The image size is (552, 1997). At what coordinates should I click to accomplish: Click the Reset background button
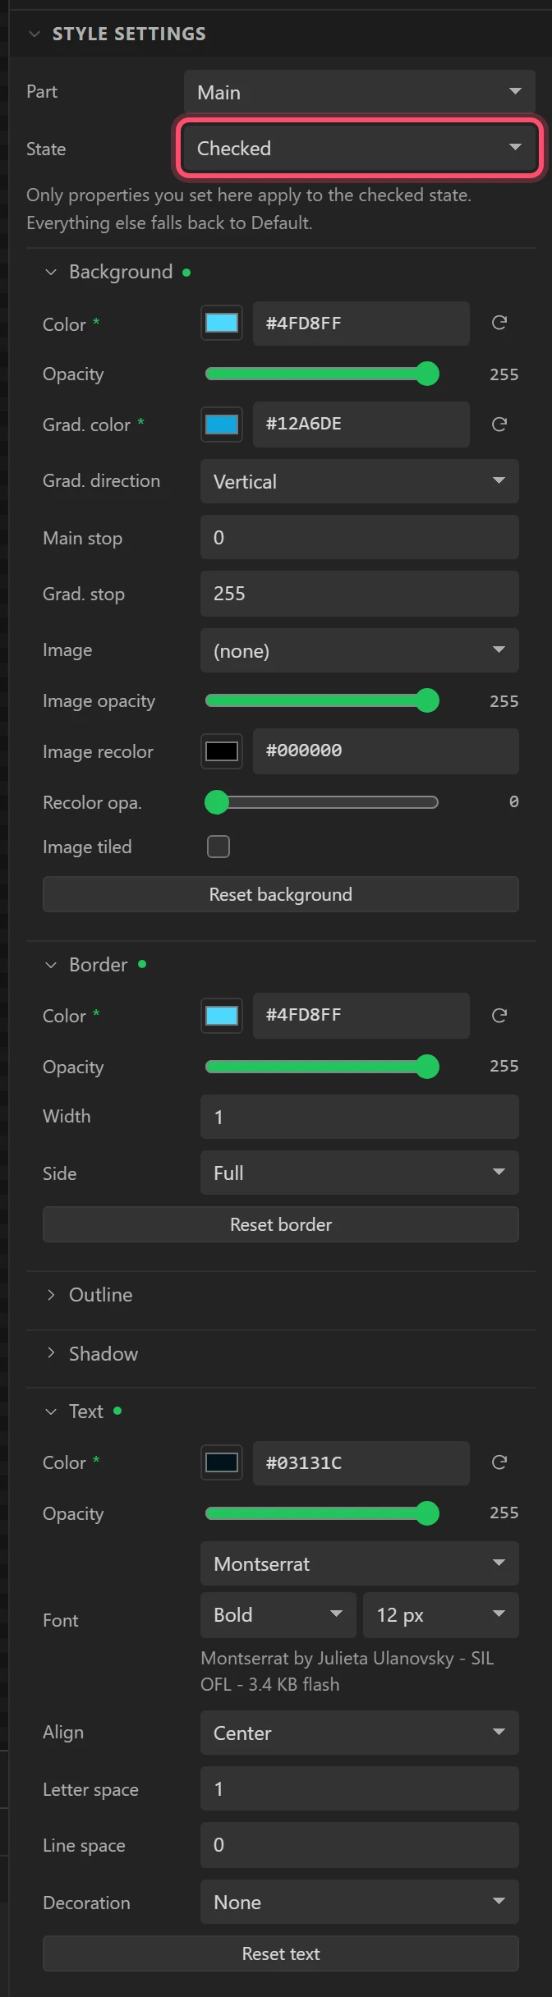click(281, 894)
